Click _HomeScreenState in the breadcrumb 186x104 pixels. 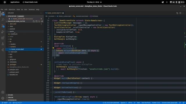tap(82, 16)
